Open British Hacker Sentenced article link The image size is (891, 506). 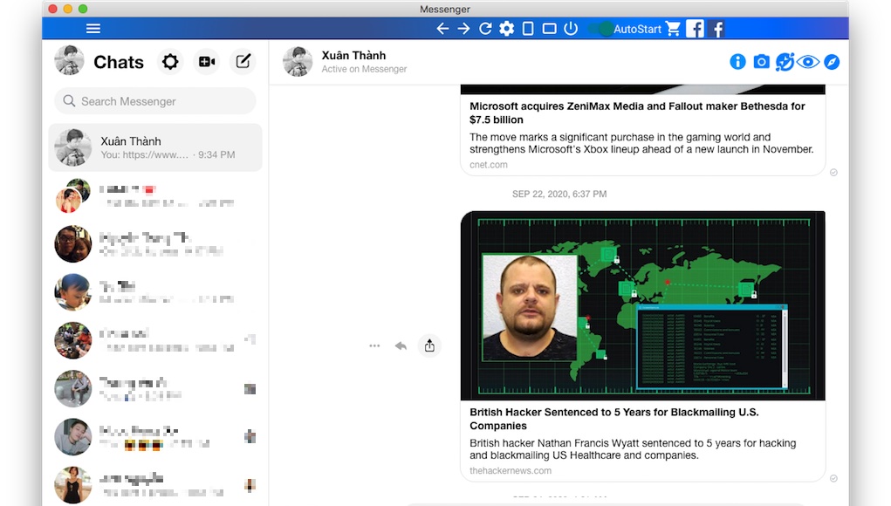coord(613,419)
